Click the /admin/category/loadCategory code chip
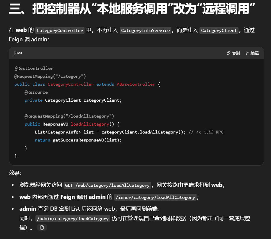The width and height of the screenshot is (271, 239). tap(73, 219)
